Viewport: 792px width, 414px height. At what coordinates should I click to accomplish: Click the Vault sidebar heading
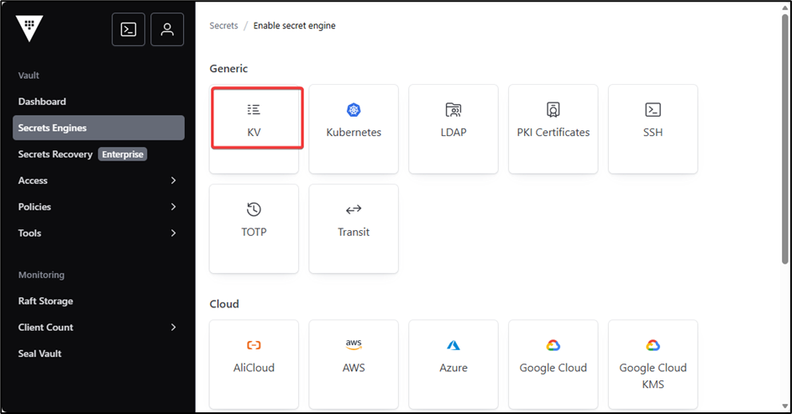click(x=29, y=76)
